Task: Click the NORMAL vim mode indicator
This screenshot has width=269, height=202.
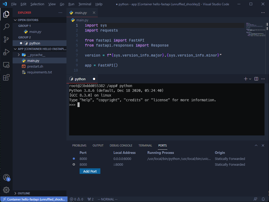Action: pos(107,199)
